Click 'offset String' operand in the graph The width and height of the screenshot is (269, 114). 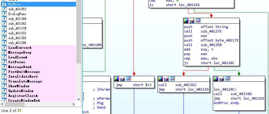coord(214,27)
